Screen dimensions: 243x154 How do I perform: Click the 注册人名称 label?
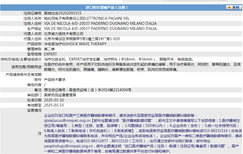coord(32,18)
